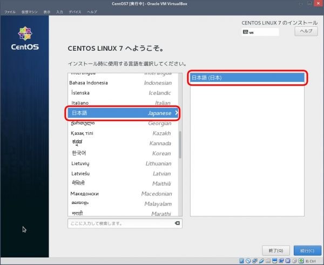Select the Kannada language row
Viewport: 324px width, 265px height.
point(123,143)
